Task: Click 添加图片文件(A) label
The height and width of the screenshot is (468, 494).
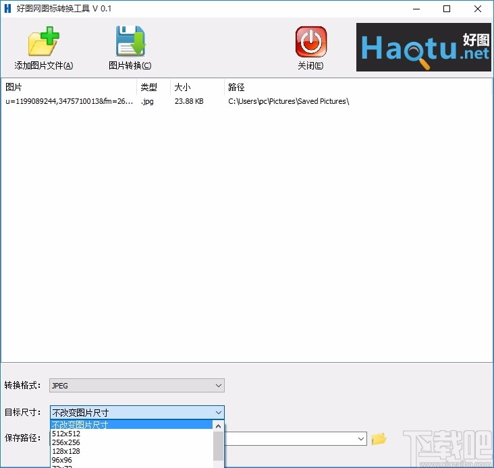Action: pyautogui.click(x=44, y=65)
